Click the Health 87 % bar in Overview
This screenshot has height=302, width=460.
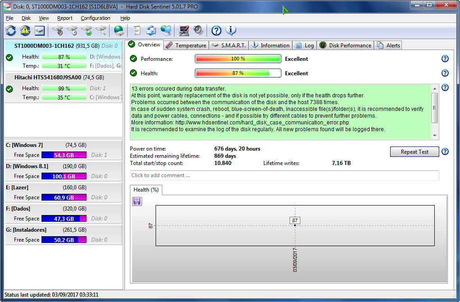[x=238, y=73]
